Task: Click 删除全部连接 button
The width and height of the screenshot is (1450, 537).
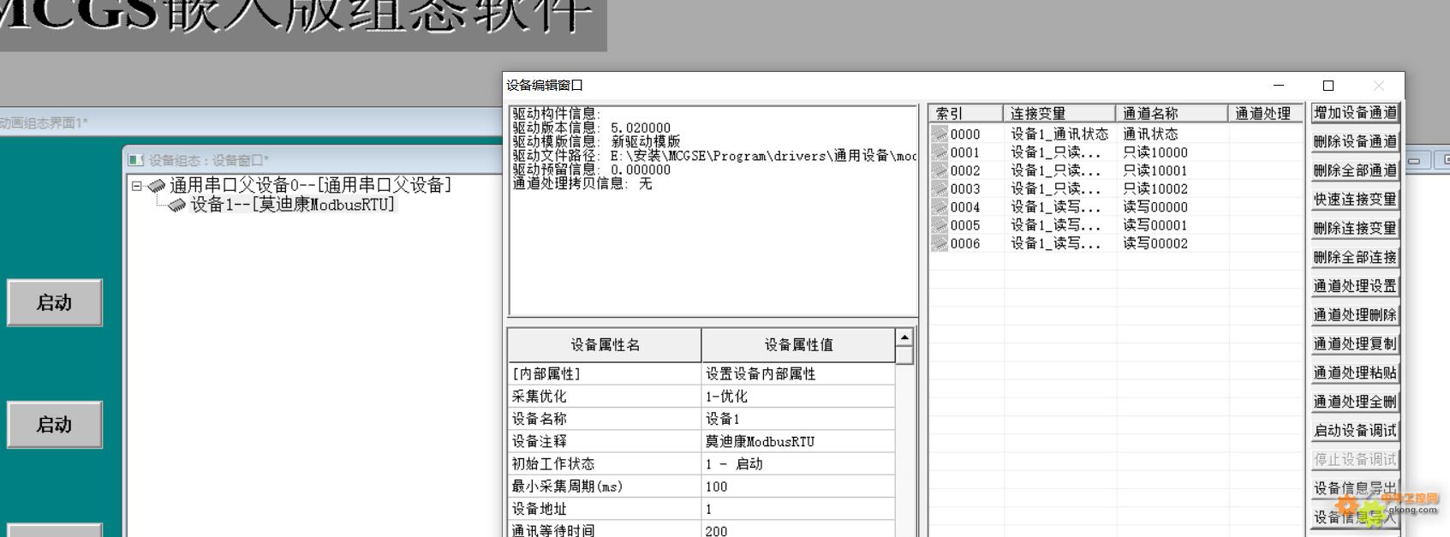Action: (x=1355, y=257)
